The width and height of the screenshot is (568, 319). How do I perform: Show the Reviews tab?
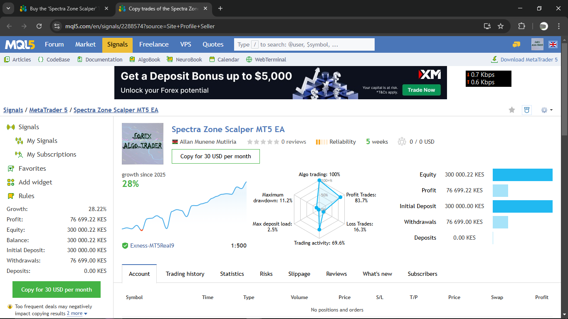tap(336, 274)
